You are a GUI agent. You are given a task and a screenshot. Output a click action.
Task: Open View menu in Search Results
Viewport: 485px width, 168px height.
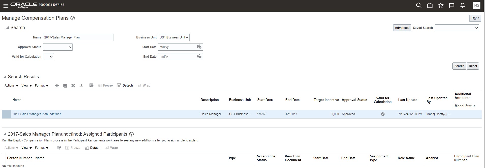click(x=27, y=86)
